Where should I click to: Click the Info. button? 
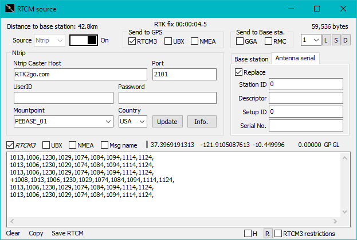click(x=202, y=122)
